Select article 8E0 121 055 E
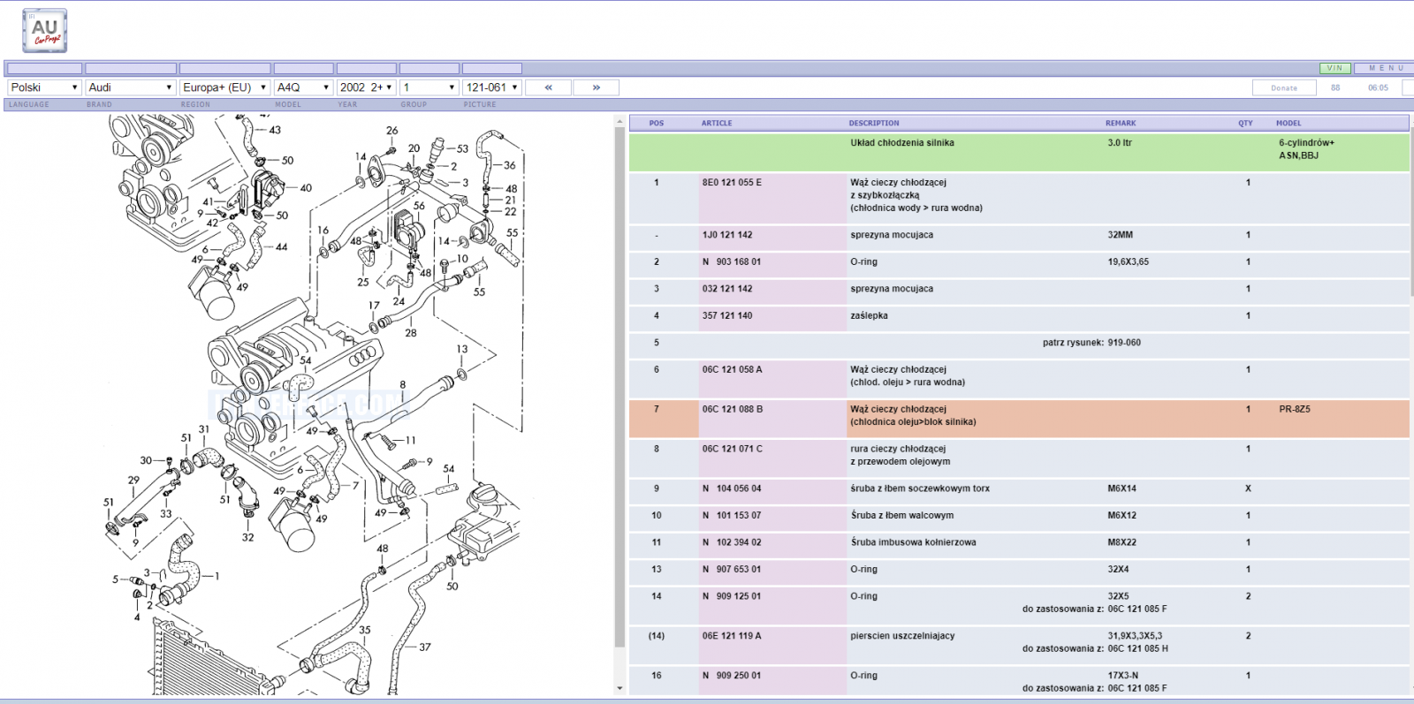The image size is (1414, 704). pos(732,183)
